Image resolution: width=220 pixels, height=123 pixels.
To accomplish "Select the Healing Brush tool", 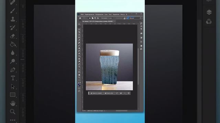I will click(79, 43).
